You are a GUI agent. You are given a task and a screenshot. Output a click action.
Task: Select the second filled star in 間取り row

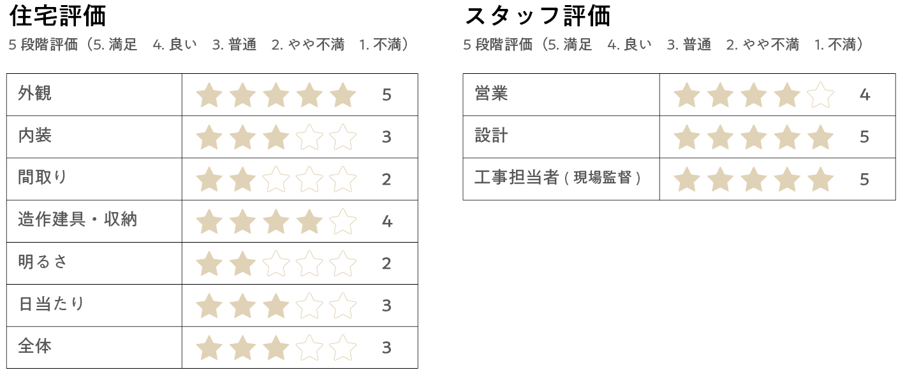pyautogui.click(x=243, y=179)
